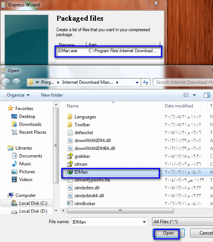213x242 pixels.
Task: Click navigation pane scroll down arrow
Action: (56, 210)
